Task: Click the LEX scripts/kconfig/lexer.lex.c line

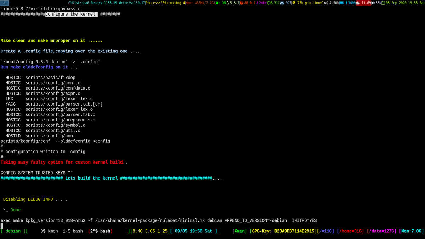Action: (x=49, y=99)
